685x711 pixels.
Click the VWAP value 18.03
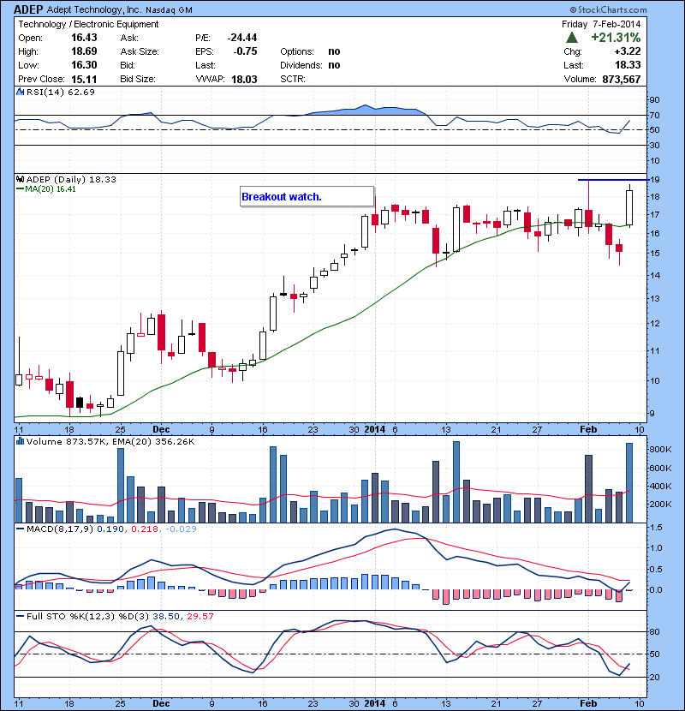(244, 79)
